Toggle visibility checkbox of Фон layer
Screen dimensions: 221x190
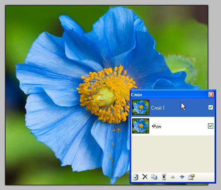pos(210,126)
